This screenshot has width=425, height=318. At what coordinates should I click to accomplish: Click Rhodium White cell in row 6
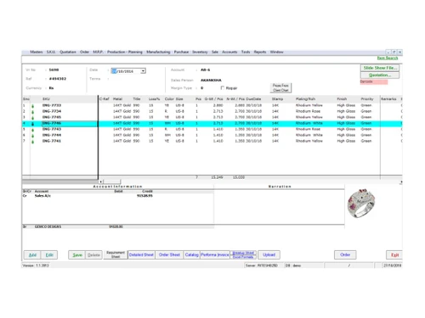[x=309, y=135]
